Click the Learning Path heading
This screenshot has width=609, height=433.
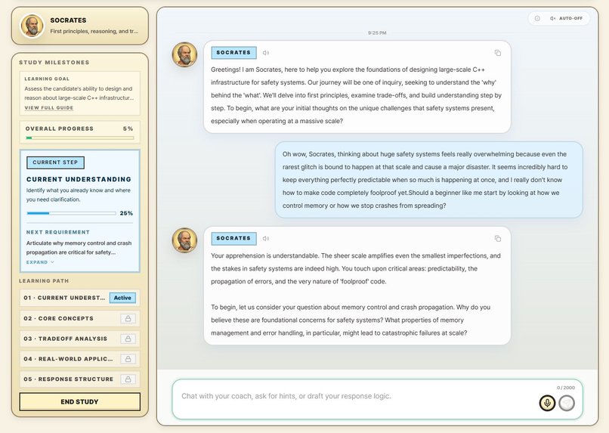point(44,281)
